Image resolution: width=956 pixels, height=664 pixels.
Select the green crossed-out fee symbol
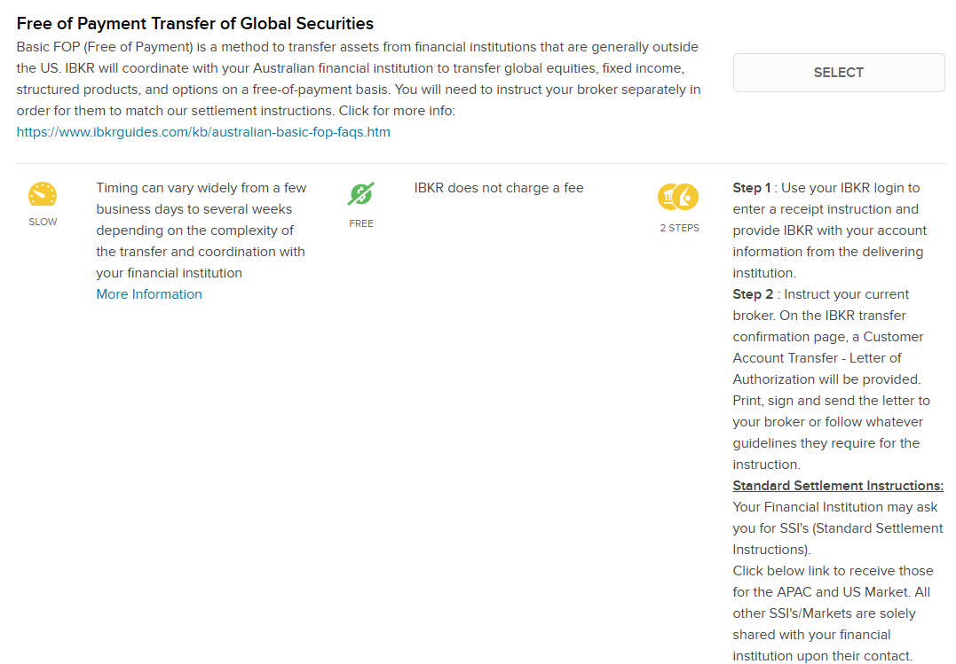click(x=360, y=191)
